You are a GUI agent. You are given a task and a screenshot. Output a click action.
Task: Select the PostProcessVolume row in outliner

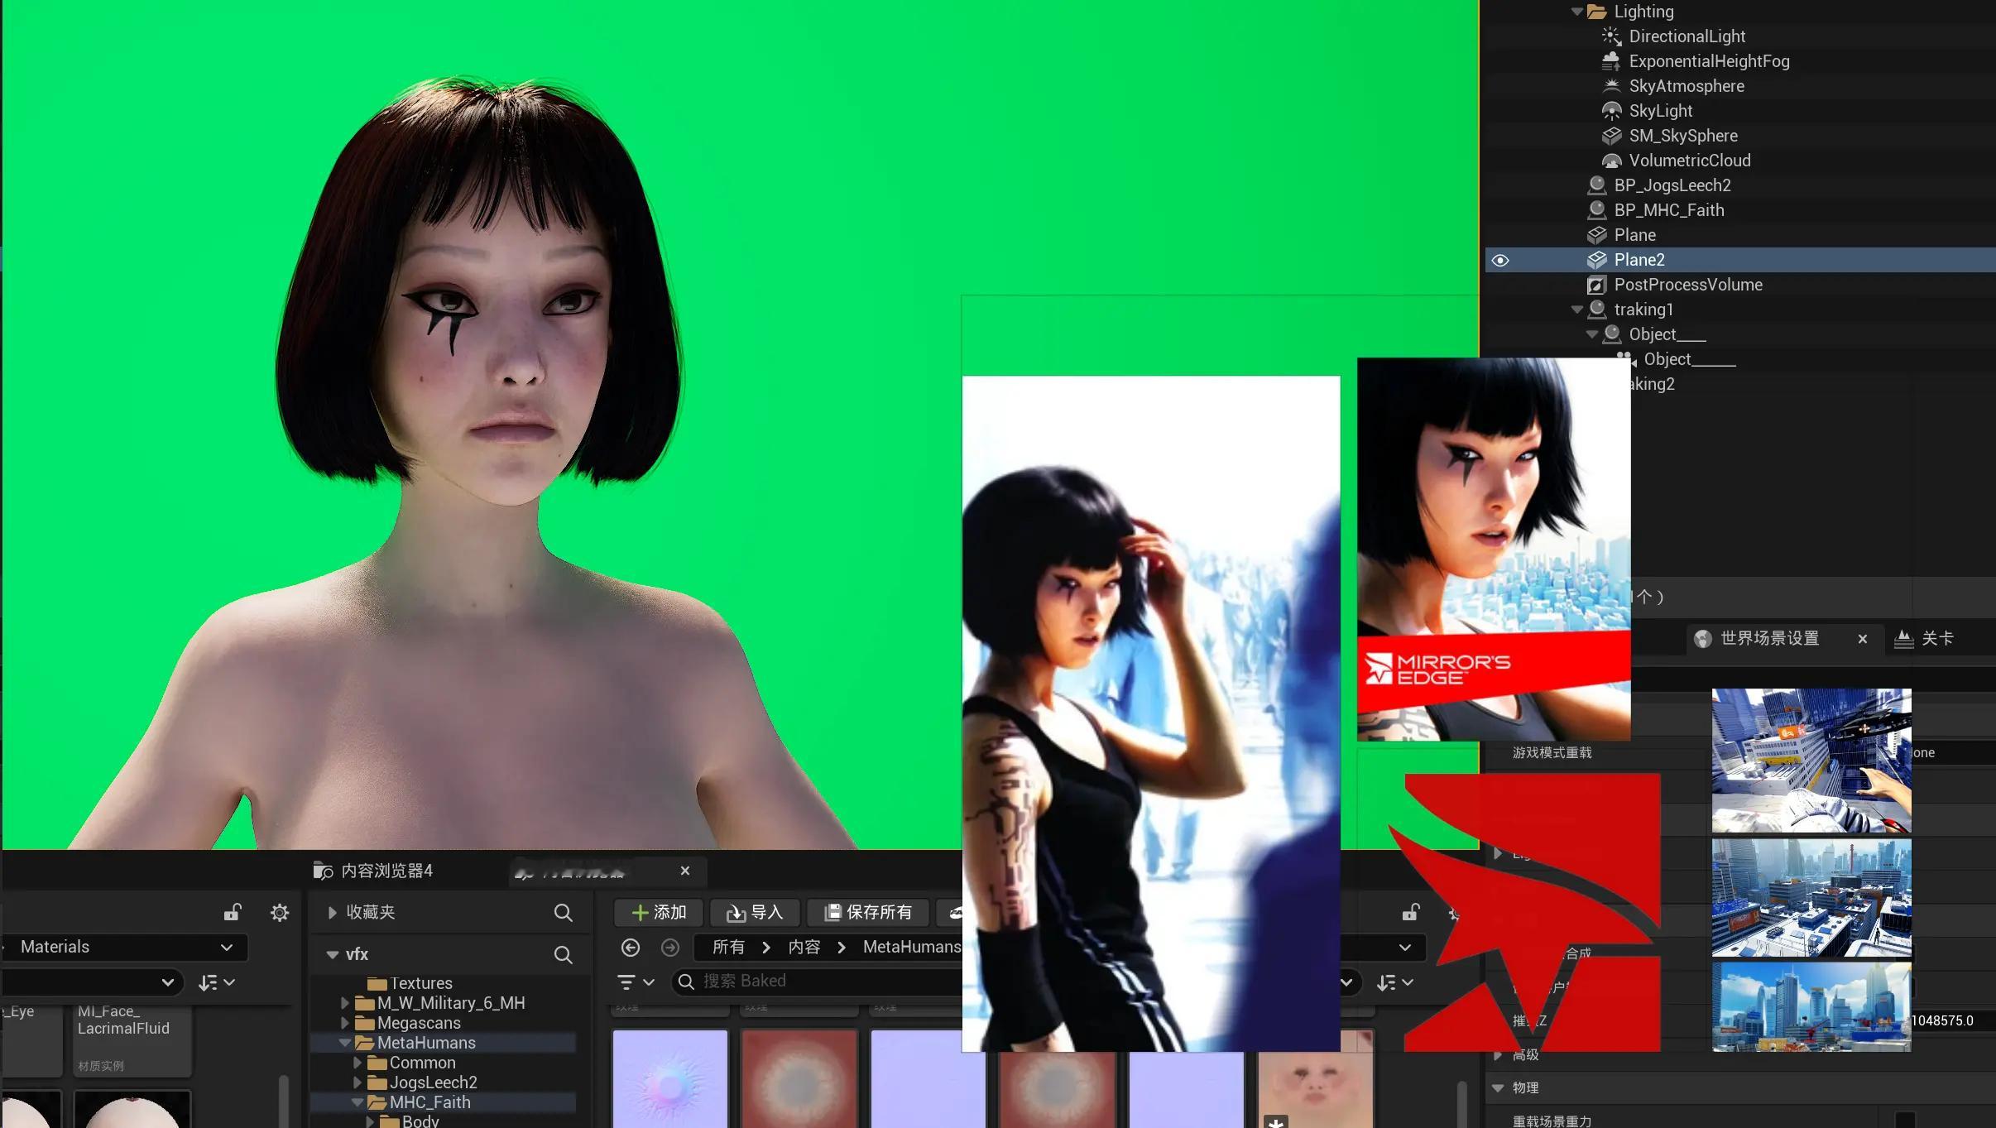click(x=1739, y=285)
